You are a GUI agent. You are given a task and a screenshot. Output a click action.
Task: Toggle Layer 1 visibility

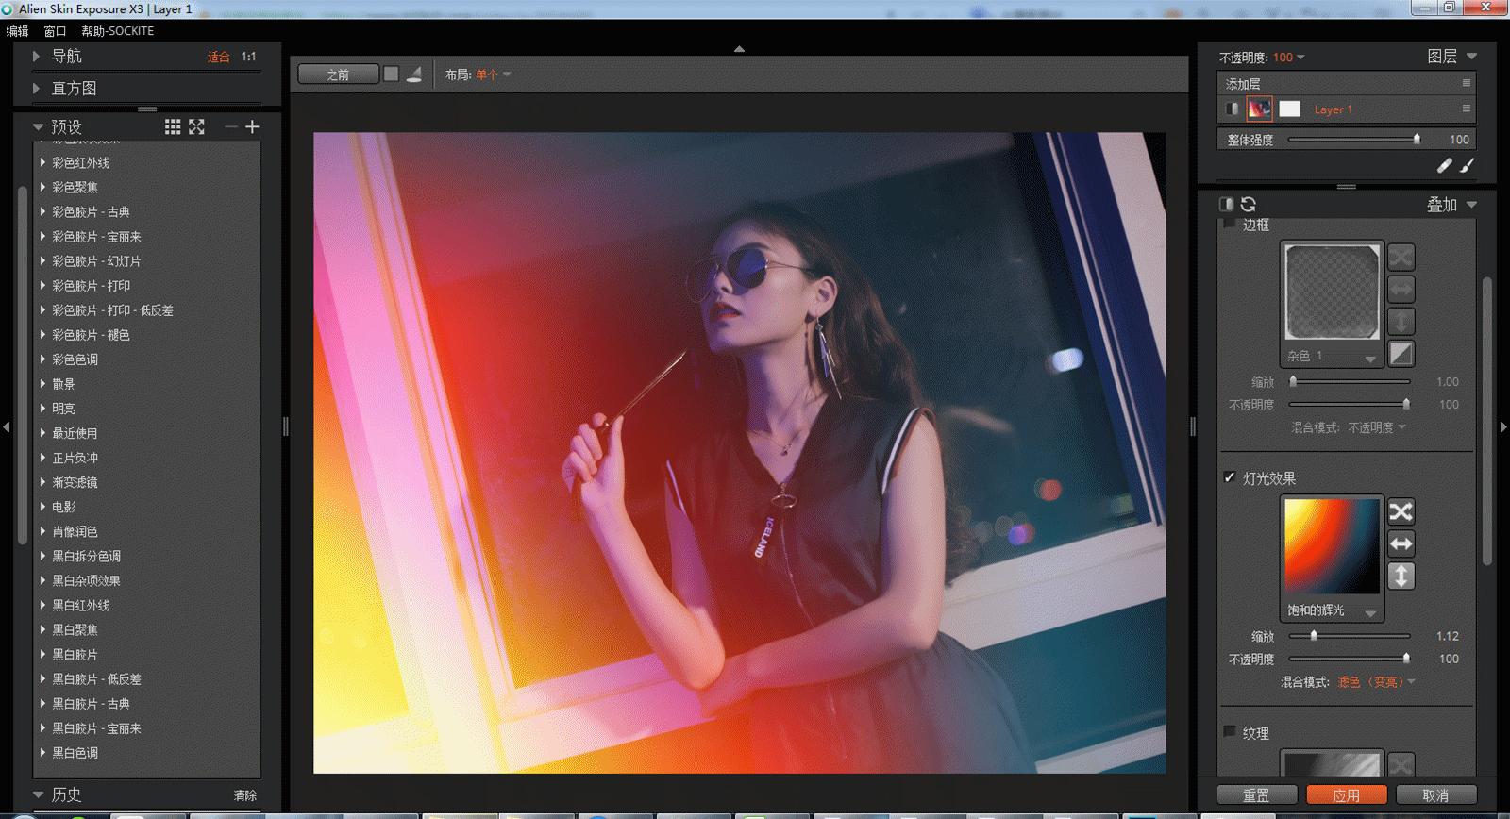[1232, 109]
